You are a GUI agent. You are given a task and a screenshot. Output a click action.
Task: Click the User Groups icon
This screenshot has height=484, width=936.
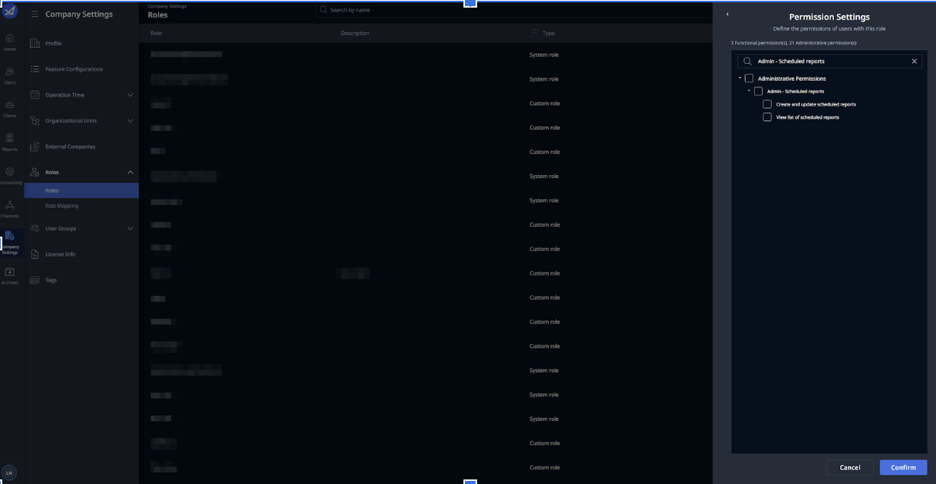point(35,228)
